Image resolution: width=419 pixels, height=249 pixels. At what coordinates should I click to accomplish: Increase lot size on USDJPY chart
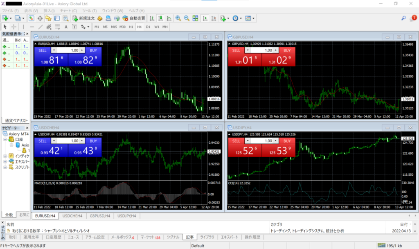[x=275, y=141]
